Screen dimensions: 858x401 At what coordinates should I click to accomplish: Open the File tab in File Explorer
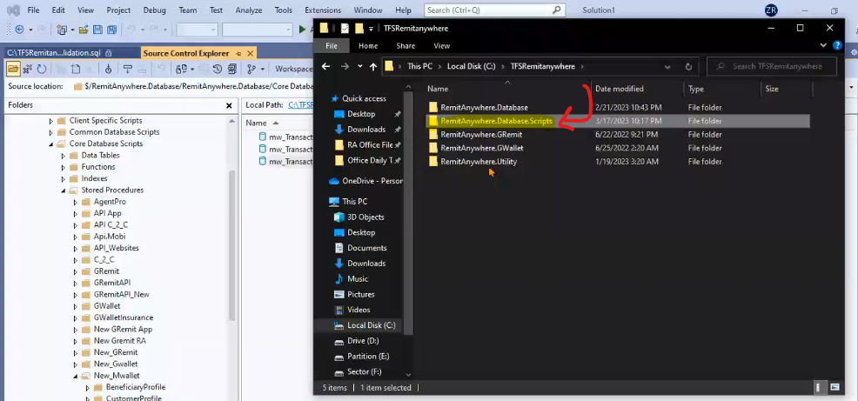pyautogui.click(x=332, y=46)
